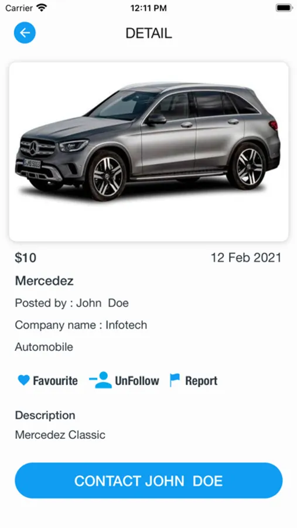Tap the Mercedez listing title
The image size is (297, 528).
point(44,280)
